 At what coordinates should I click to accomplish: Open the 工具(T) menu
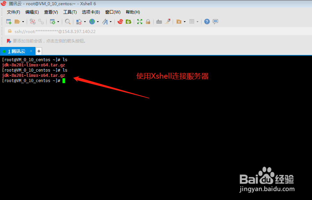[x=70, y=12]
